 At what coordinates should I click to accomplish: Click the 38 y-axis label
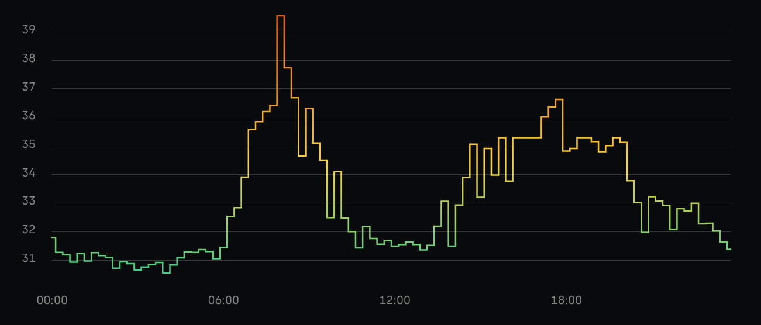(x=29, y=59)
